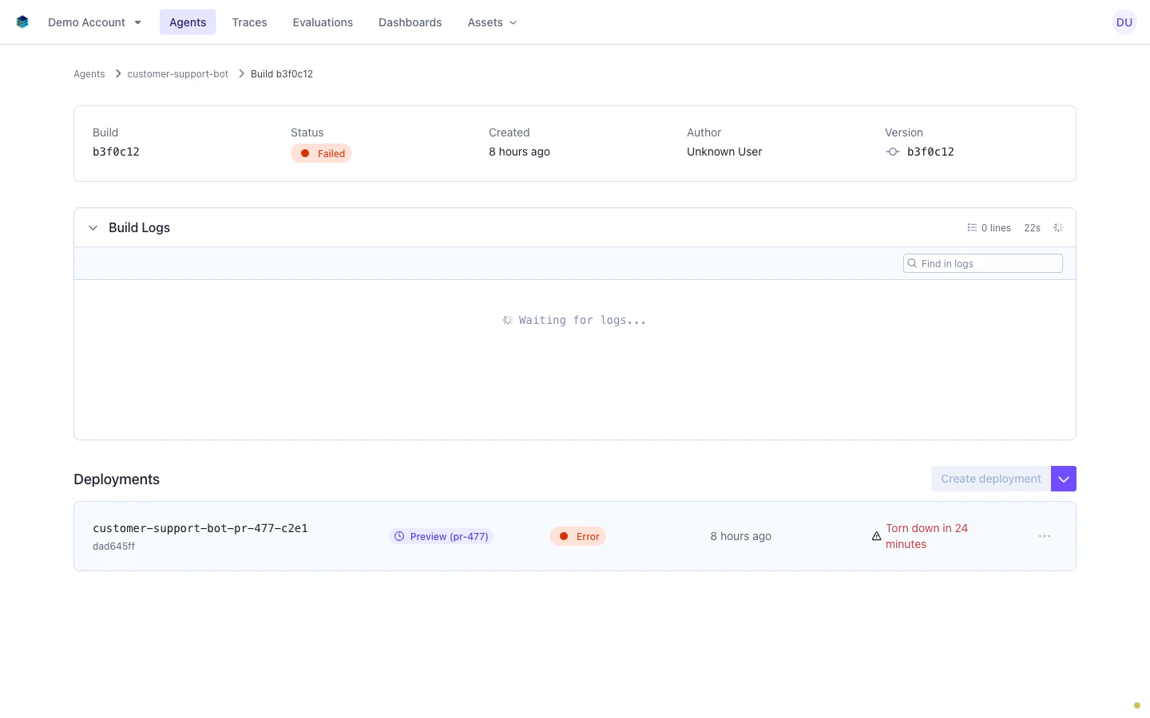Open deployment customer-support-bot-pr-477-c2e1

point(200,528)
